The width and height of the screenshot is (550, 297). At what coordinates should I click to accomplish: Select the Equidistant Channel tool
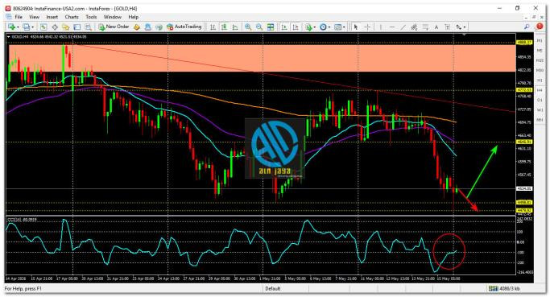(414, 27)
